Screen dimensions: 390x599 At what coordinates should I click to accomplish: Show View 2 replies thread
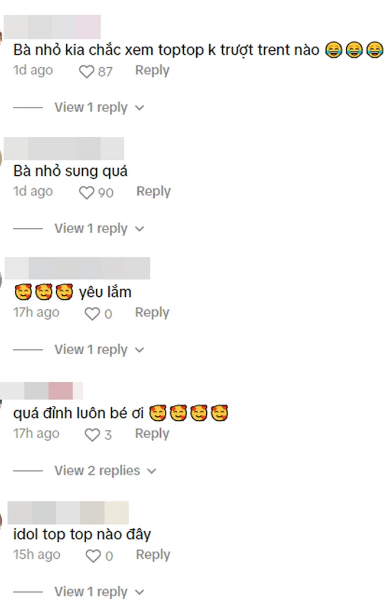105,471
